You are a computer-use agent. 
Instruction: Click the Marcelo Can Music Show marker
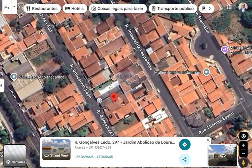point(224,49)
